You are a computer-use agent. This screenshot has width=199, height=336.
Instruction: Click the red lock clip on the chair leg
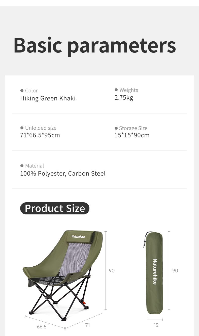click(84, 302)
